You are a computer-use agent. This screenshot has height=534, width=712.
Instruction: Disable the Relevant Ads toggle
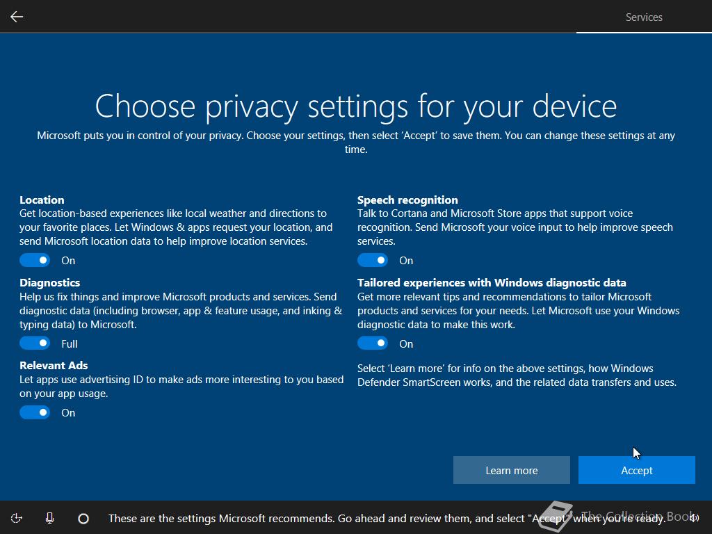[35, 412]
